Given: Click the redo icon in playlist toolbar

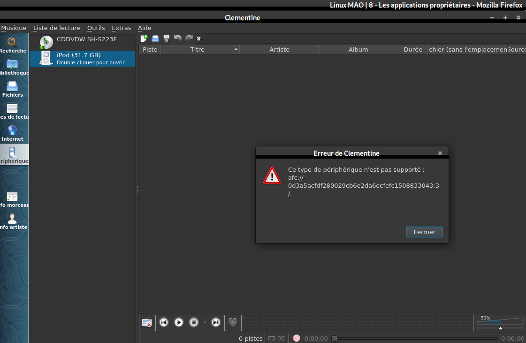Looking at the screenshot, I should pyautogui.click(x=189, y=38).
